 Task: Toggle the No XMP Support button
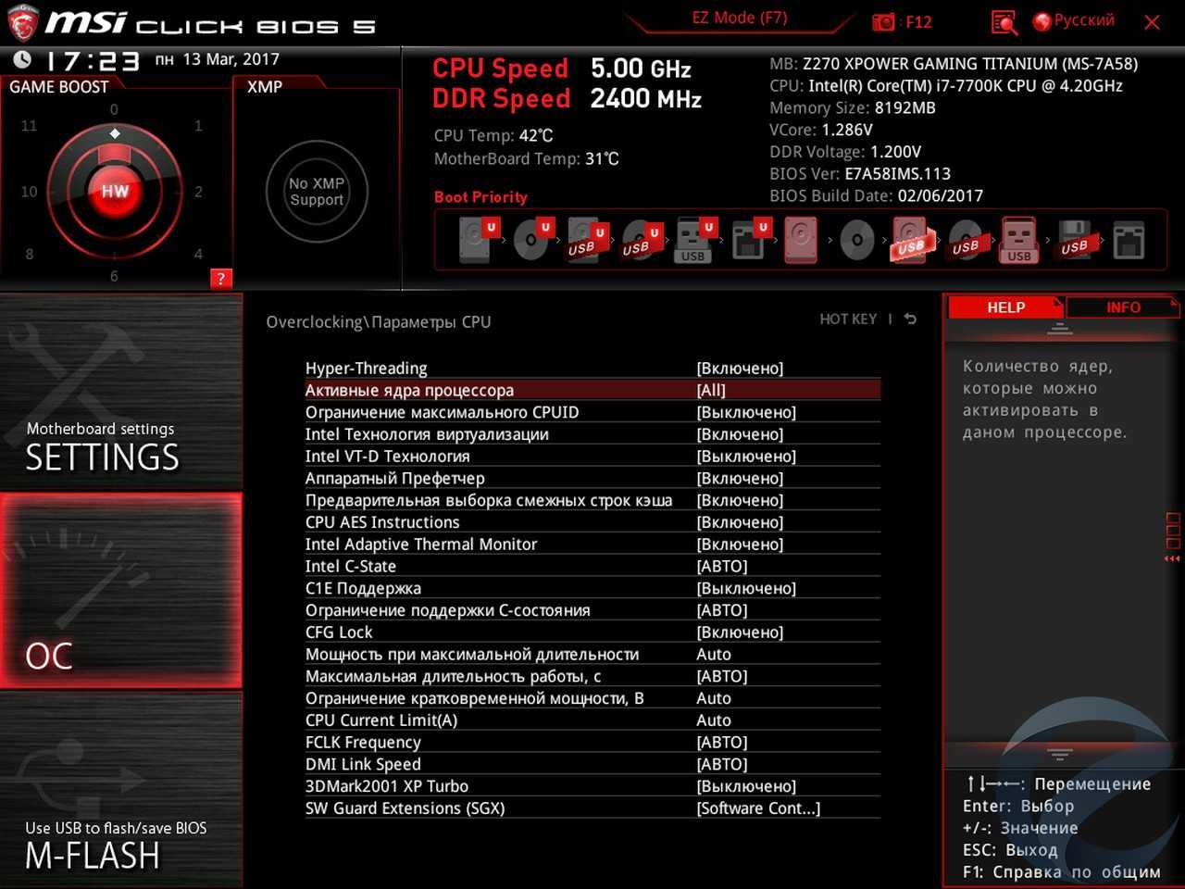click(x=317, y=192)
